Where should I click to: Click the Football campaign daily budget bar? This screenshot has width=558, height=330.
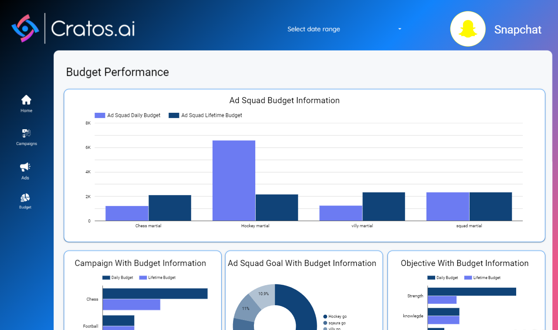(x=118, y=320)
